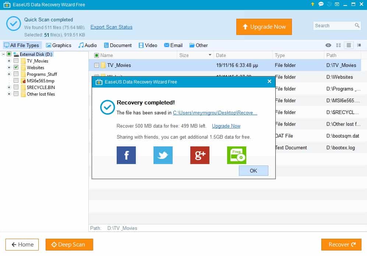This screenshot has width=367, height=256.
Task: Check the TV_Movies tree checkbox
Action: [16, 61]
